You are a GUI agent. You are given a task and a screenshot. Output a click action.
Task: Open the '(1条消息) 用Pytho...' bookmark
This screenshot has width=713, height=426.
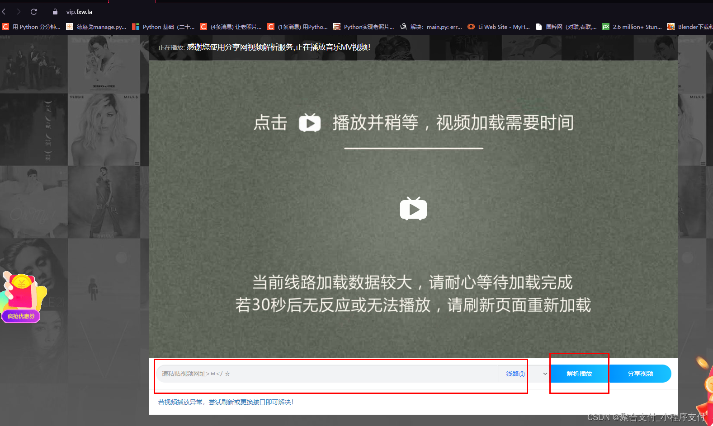pos(297,27)
